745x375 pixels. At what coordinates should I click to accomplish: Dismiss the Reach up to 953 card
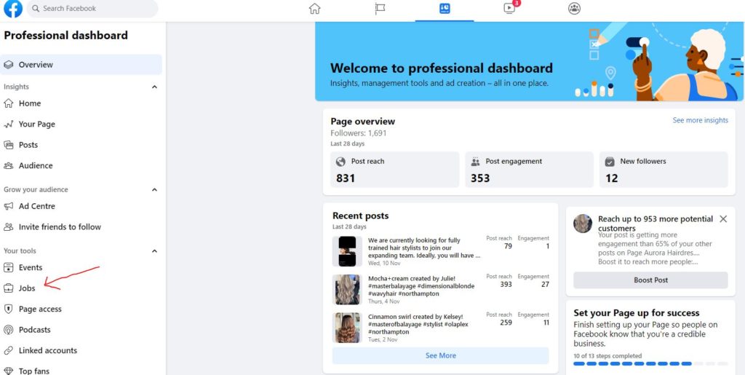point(723,219)
